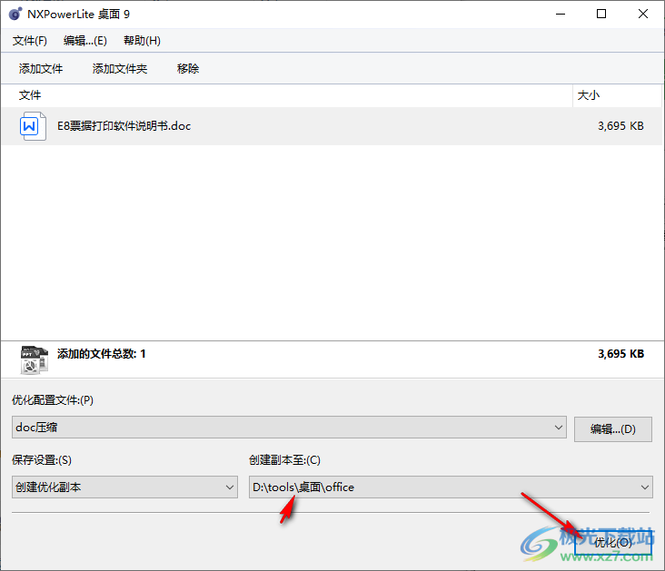
Task: Open the 帮助(H) menu
Action: click(142, 41)
